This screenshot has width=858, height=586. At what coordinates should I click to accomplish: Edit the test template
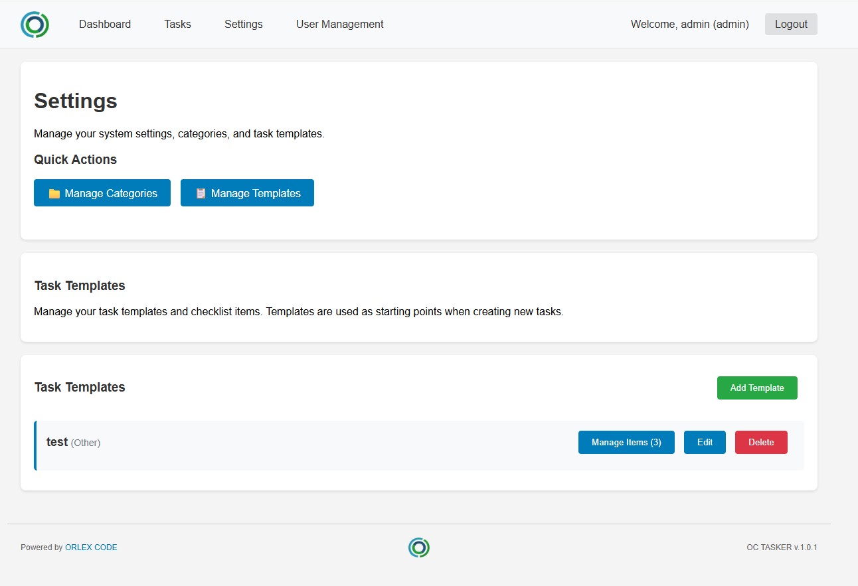(x=704, y=443)
